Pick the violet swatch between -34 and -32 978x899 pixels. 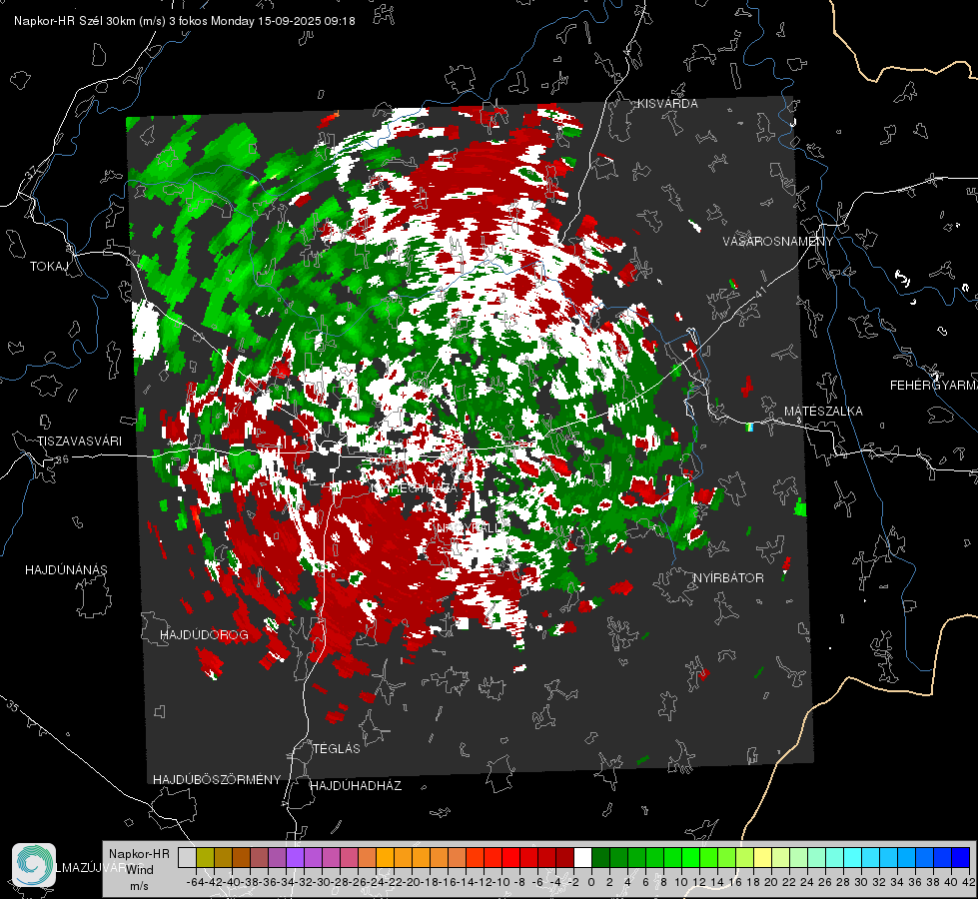pyautogui.click(x=295, y=857)
